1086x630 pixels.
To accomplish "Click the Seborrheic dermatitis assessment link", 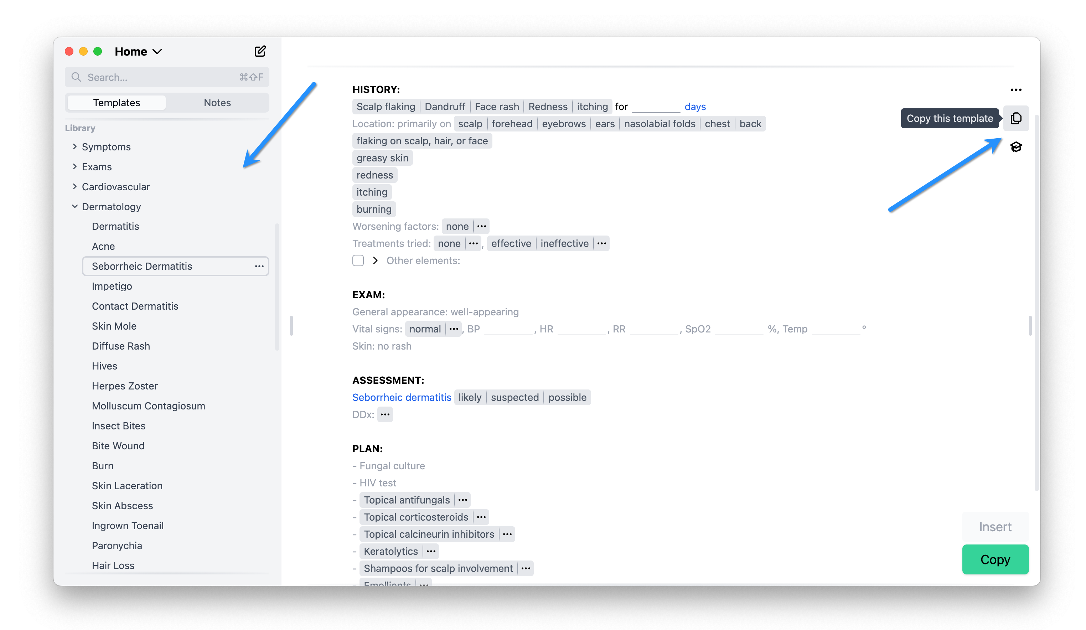I will (401, 397).
